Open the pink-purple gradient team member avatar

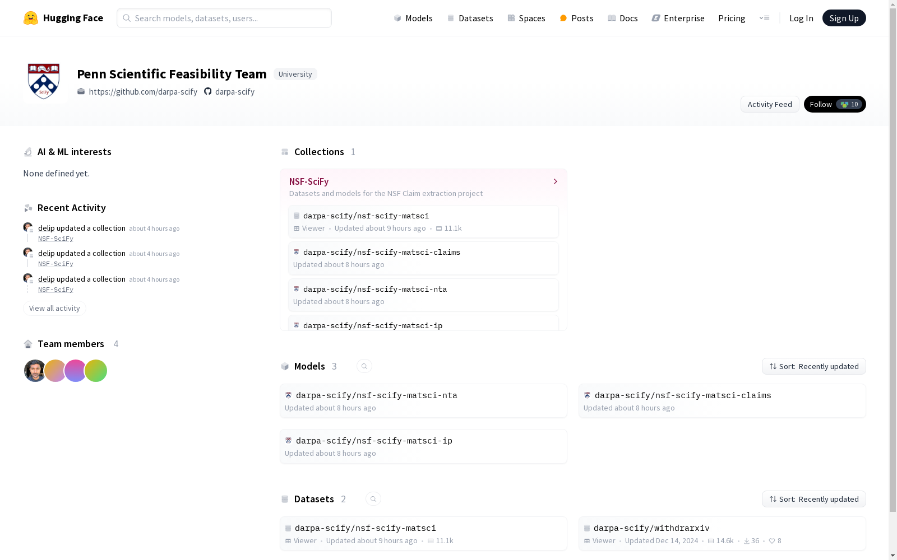pyautogui.click(x=75, y=371)
